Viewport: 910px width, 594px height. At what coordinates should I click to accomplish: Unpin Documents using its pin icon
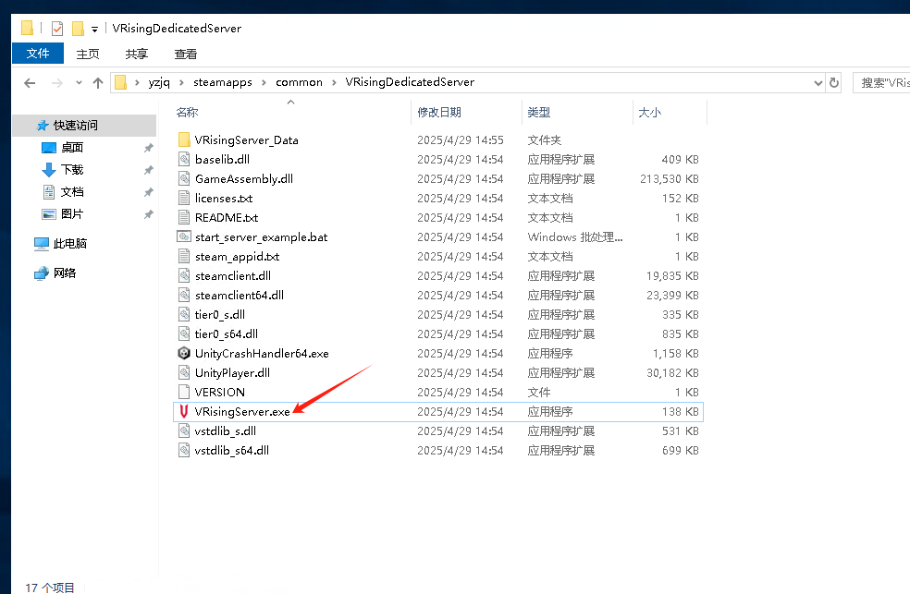click(x=149, y=192)
